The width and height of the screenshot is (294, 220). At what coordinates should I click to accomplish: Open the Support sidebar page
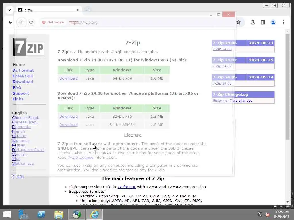[x=21, y=93]
